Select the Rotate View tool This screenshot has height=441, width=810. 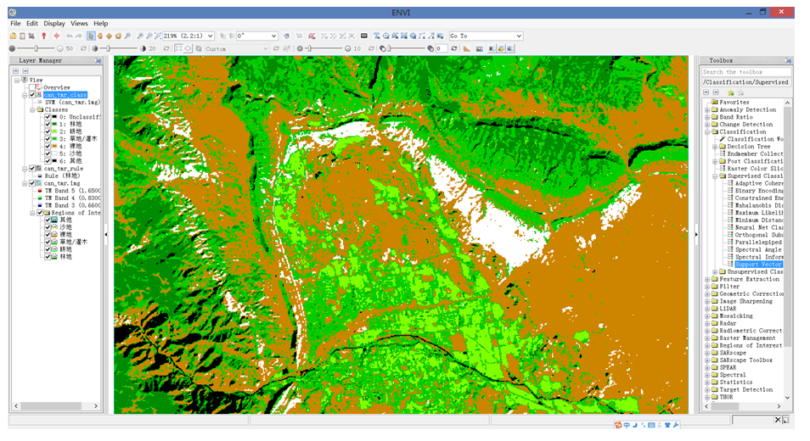click(x=118, y=36)
